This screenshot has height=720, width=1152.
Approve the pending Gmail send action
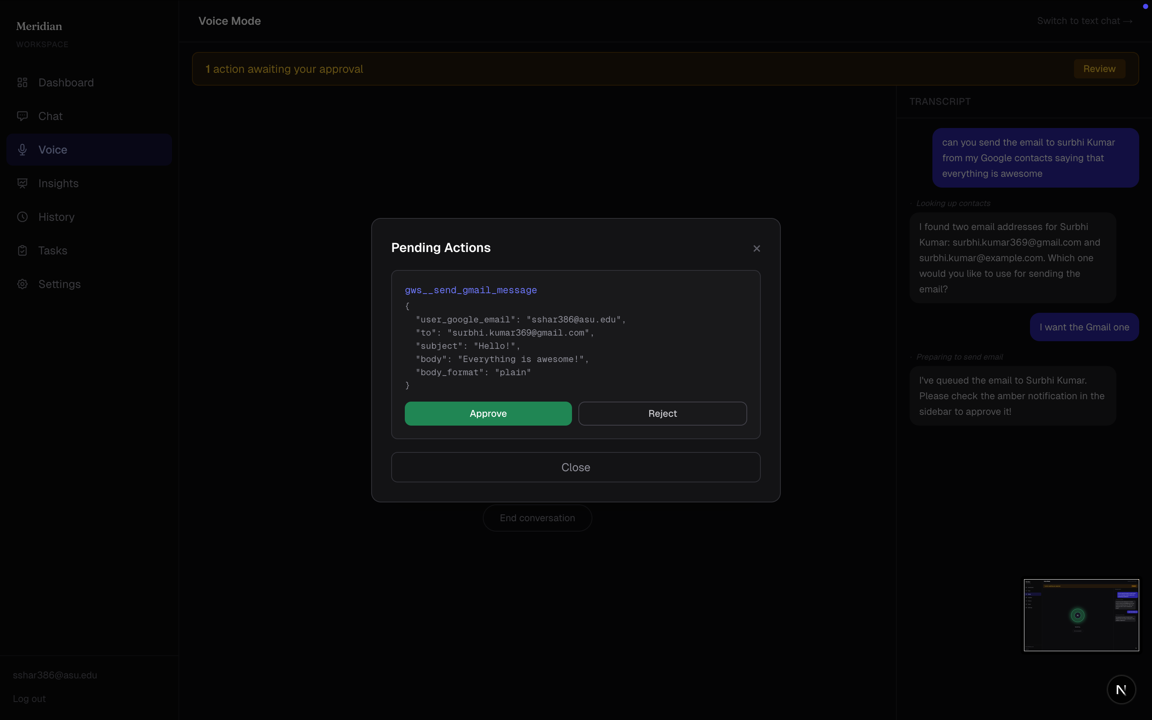pos(488,413)
